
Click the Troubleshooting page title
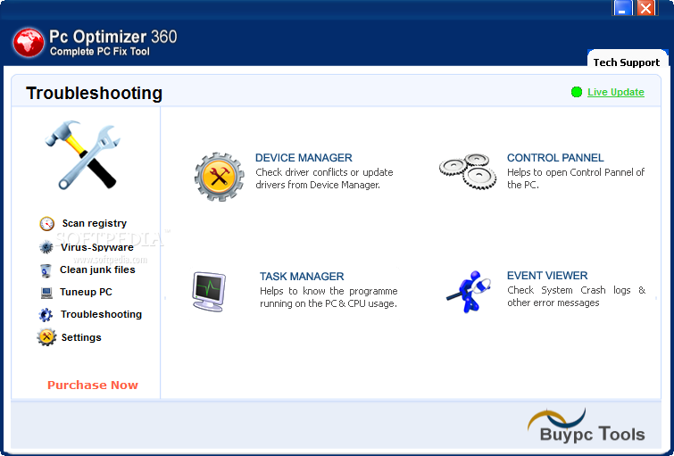[94, 94]
